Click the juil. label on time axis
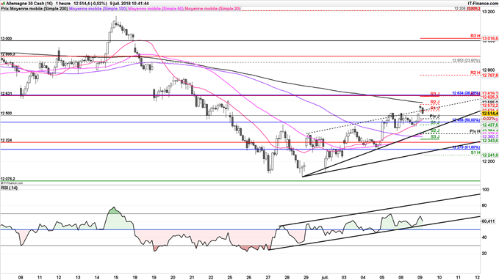The image size is (499, 280). pos(325,277)
